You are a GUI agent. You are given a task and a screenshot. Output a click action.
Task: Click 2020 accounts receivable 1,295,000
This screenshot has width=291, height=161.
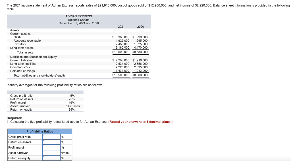tap(141, 41)
